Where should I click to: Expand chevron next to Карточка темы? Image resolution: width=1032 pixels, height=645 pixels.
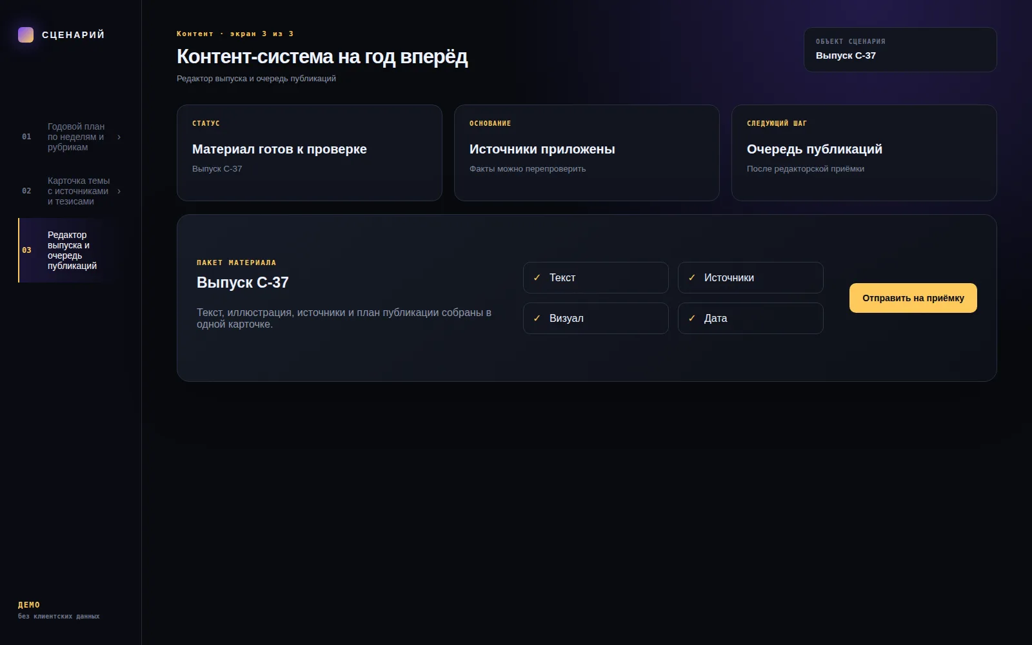119,191
